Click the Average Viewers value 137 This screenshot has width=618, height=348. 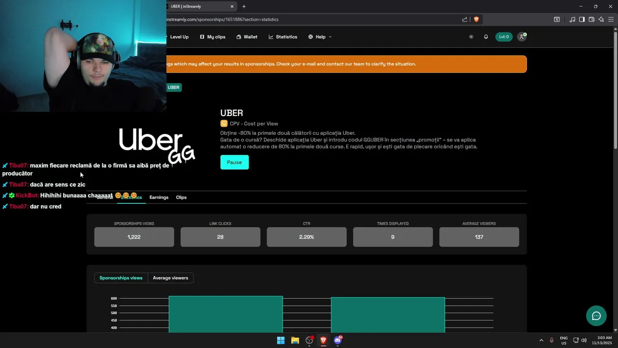479,237
